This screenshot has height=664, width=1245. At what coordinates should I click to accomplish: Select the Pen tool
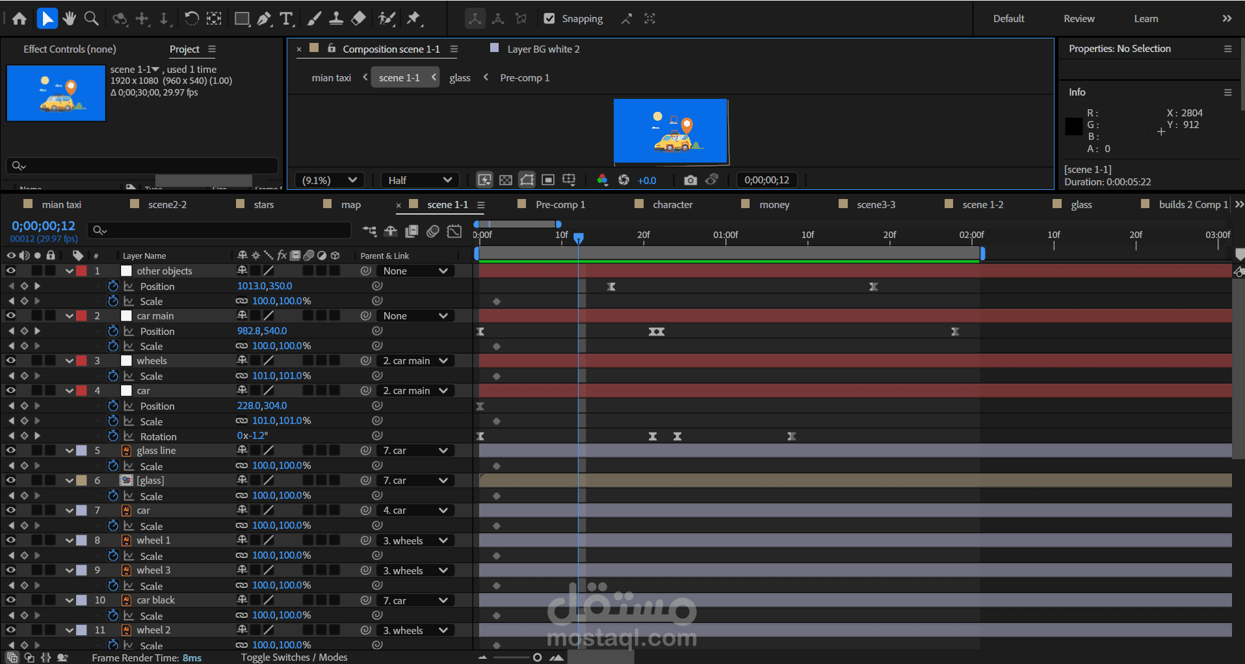263,19
